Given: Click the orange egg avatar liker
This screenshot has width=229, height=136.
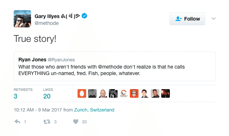Looking at the screenshot, I should click(82, 93).
